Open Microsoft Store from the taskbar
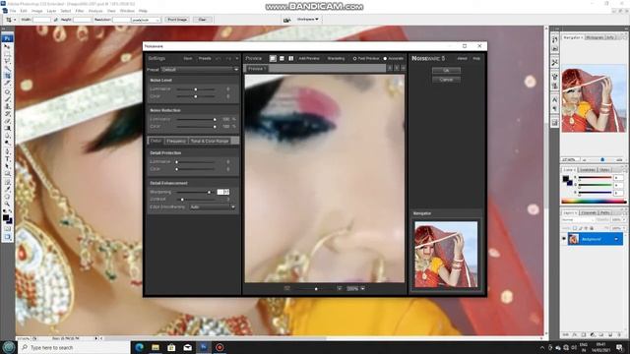Image resolution: width=630 pixels, height=354 pixels. (x=171, y=347)
